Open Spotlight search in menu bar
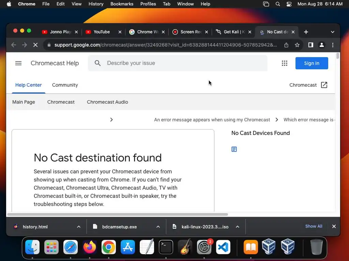 (x=278, y=4)
